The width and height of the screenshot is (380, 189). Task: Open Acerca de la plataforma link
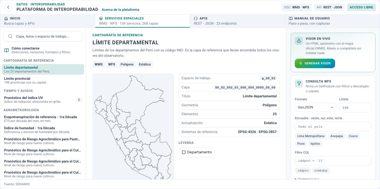coord(120,10)
